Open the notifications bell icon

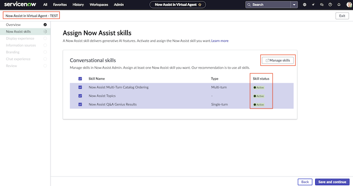point(339,5)
